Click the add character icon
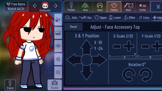Image resolution: width=162 pixels, height=91 pixels. [58, 20]
